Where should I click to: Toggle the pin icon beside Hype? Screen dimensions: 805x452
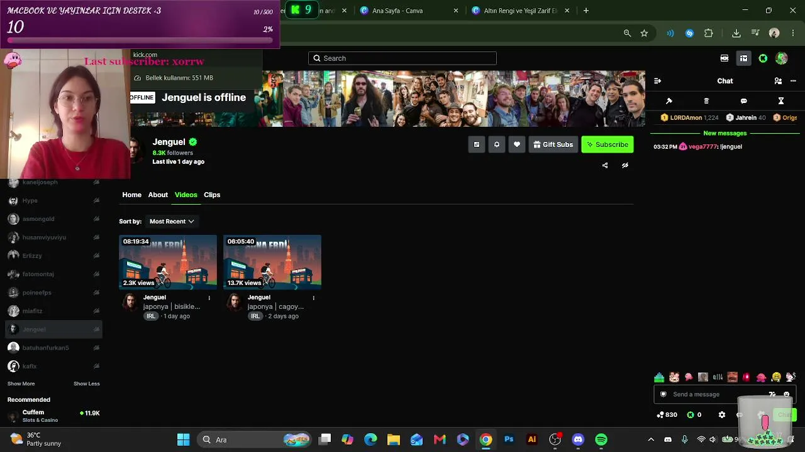tap(96, 201)
